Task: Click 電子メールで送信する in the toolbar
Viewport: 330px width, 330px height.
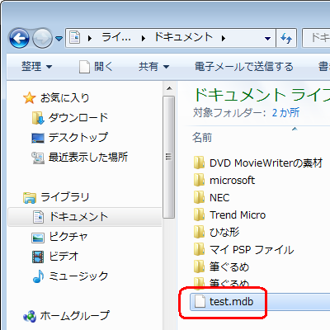Action: [244, 67]
